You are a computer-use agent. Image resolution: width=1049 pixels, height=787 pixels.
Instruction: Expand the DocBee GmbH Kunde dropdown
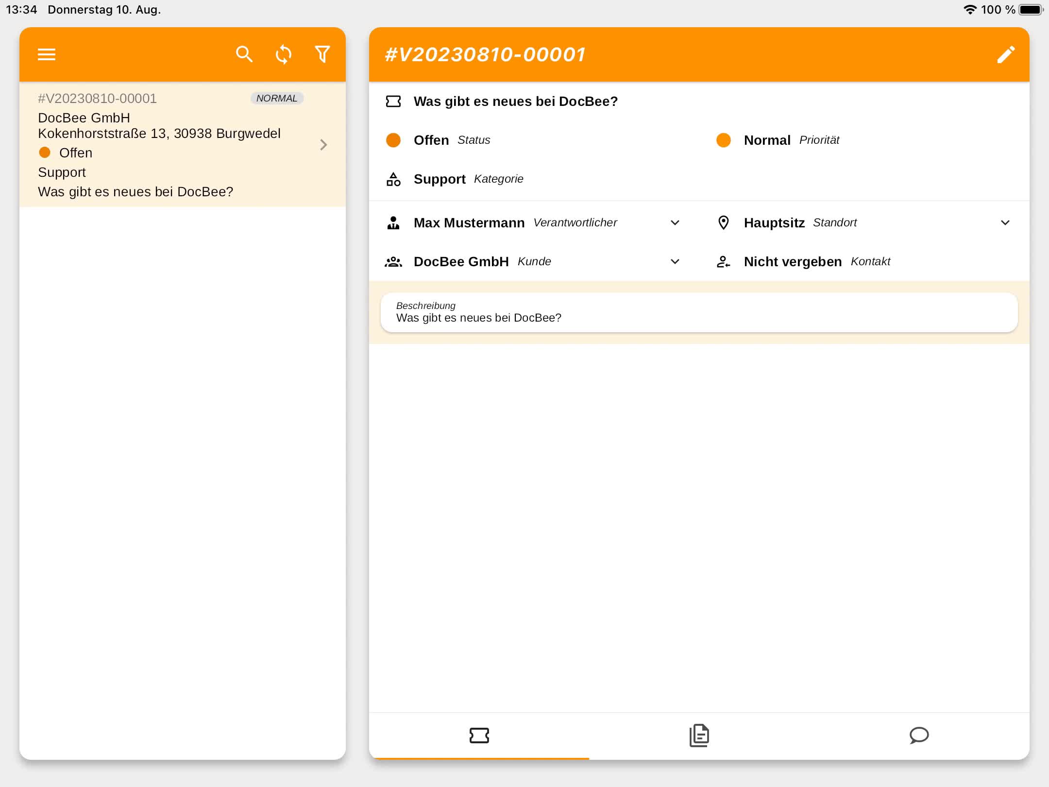click(675, 262)
